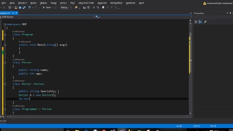Click the increase indent toolbar icon
The image size is (233, 131).
coord(88,7)
